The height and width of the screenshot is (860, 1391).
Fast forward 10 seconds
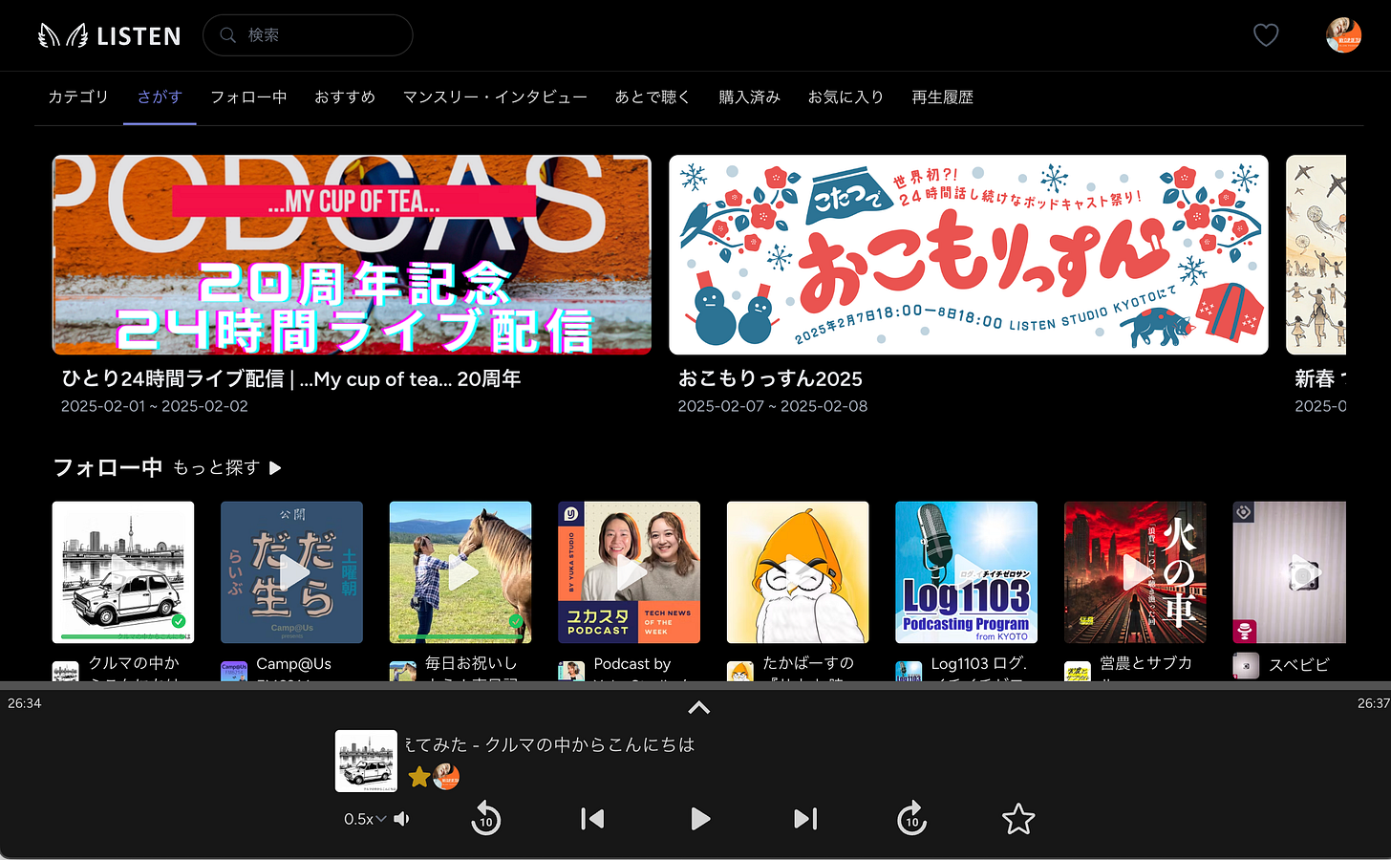tap(912, 819)
